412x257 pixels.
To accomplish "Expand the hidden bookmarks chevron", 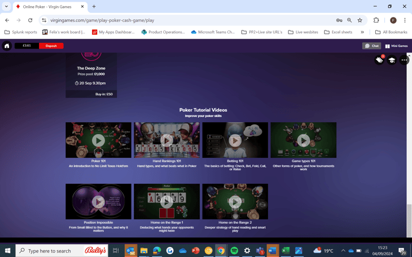I will click(x=362, y=32).
